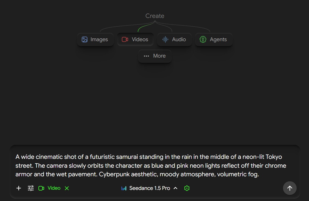Image resolution: width=309 pixels, height=201 pixels.
Task: Select the Audio waveform icon
Action: pos(165,39)
